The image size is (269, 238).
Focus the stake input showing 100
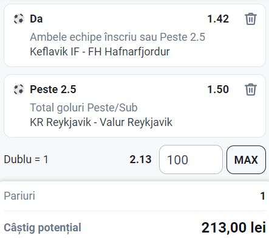(191, 159)
